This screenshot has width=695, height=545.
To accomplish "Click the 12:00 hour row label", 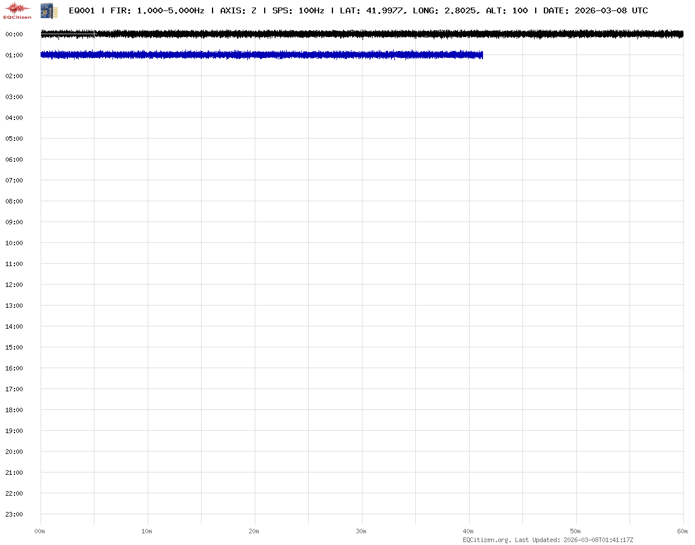I will pos(14,285).
